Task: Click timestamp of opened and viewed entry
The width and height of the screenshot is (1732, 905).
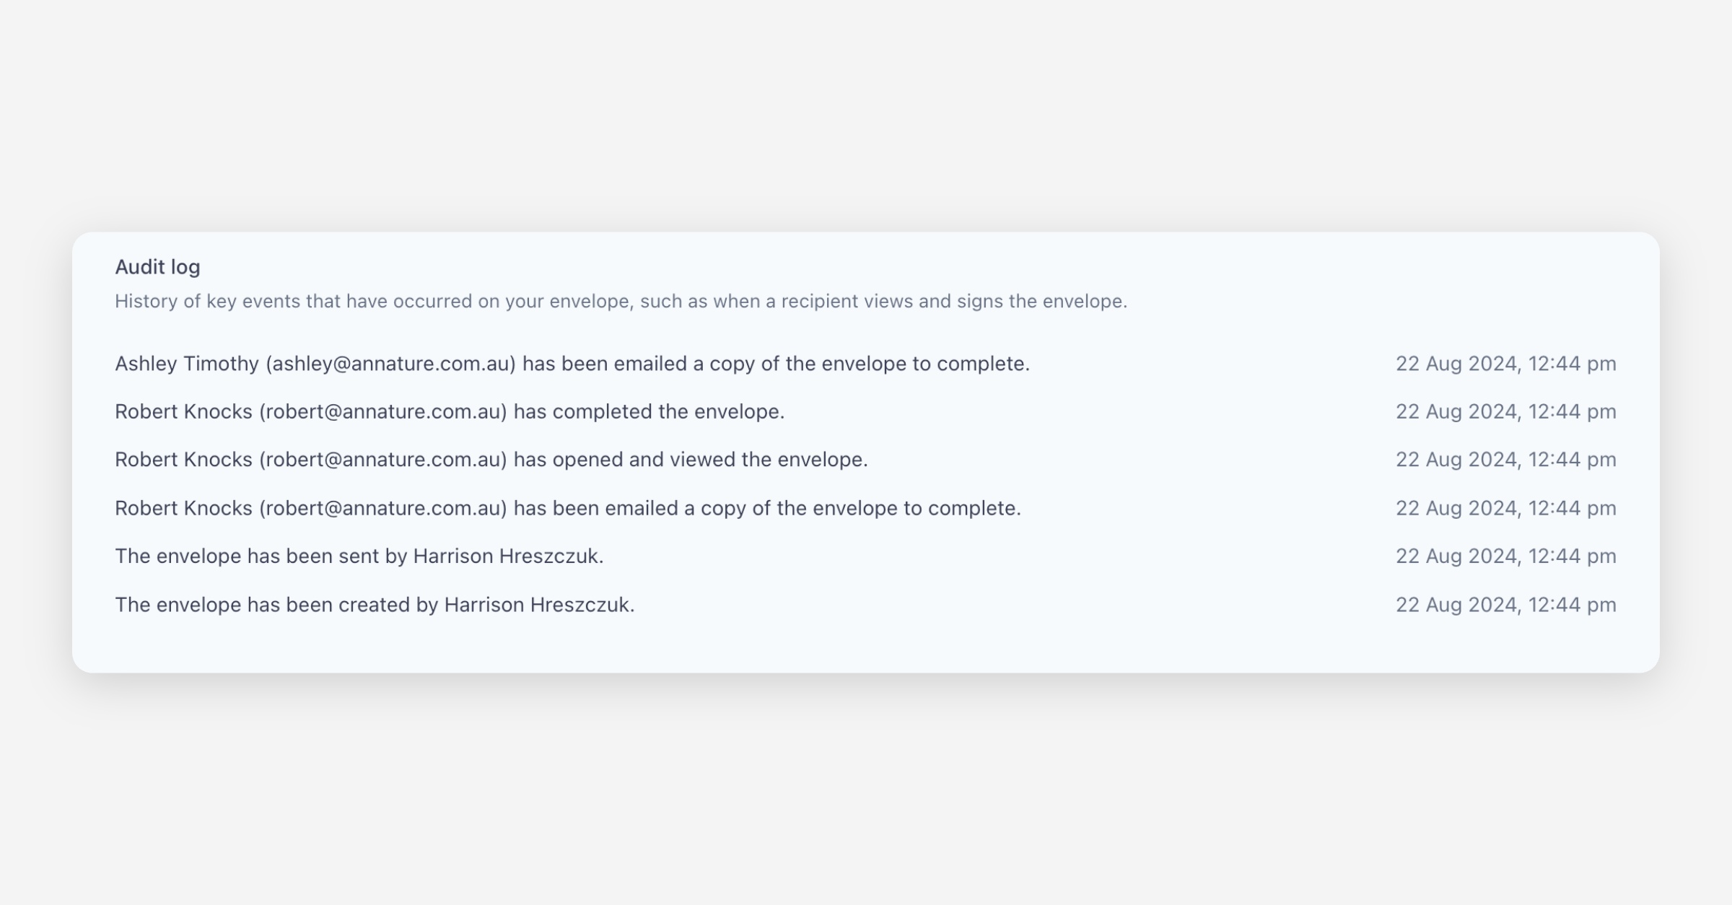Action: (x=1505, y=460)
